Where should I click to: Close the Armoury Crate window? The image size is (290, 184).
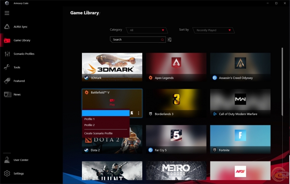point(285,3)
